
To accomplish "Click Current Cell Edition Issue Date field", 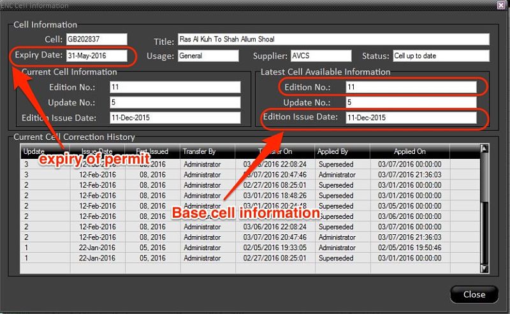I will pos(174,118).
